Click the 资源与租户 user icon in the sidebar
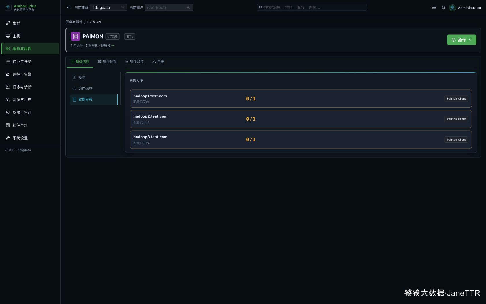The image size is (486, 304). click(x=8, y=100)
